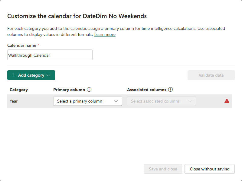Click the Customize the calendar dialog title

[x=77, y=16]
